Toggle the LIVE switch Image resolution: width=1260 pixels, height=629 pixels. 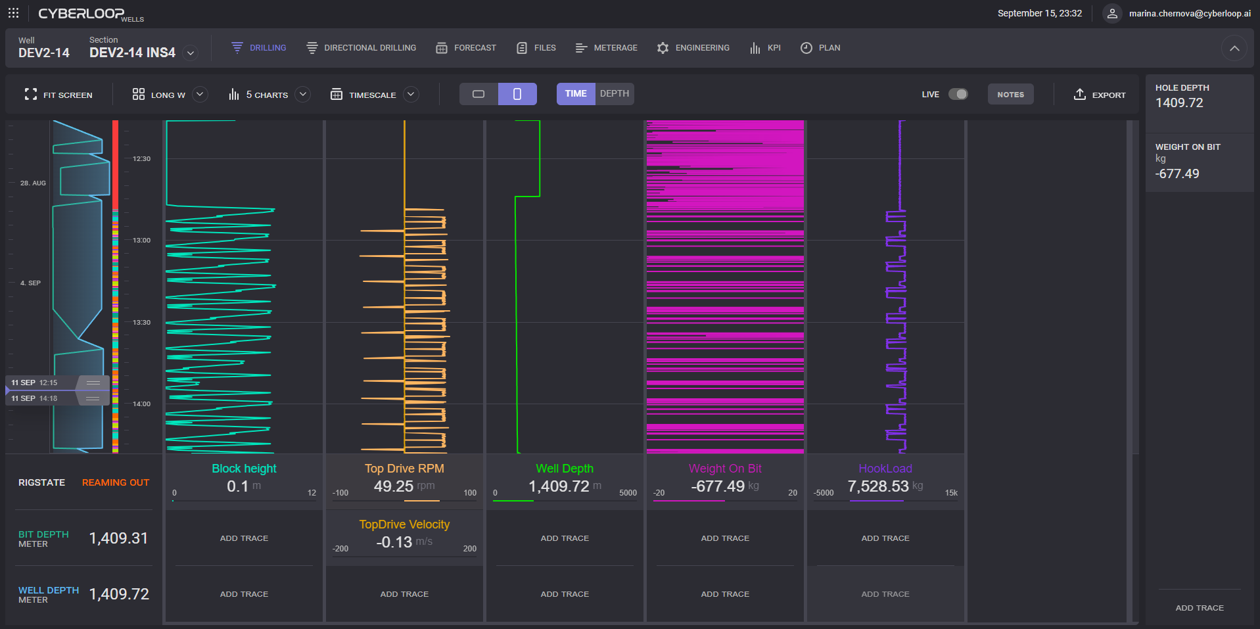coord(958,94)
